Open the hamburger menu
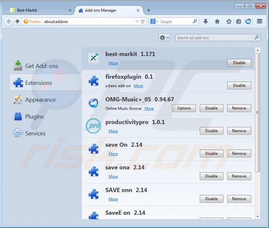The width and height of the screenshot is (269, 228). point(260,21)
